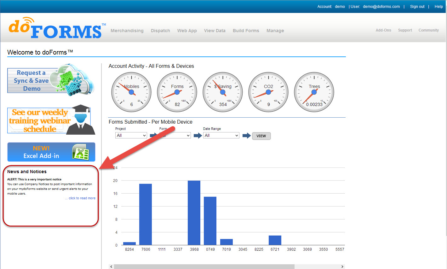Viewport: 447px width, 269px height.
Task: Open the CO2 gauge
Action: 268,92
